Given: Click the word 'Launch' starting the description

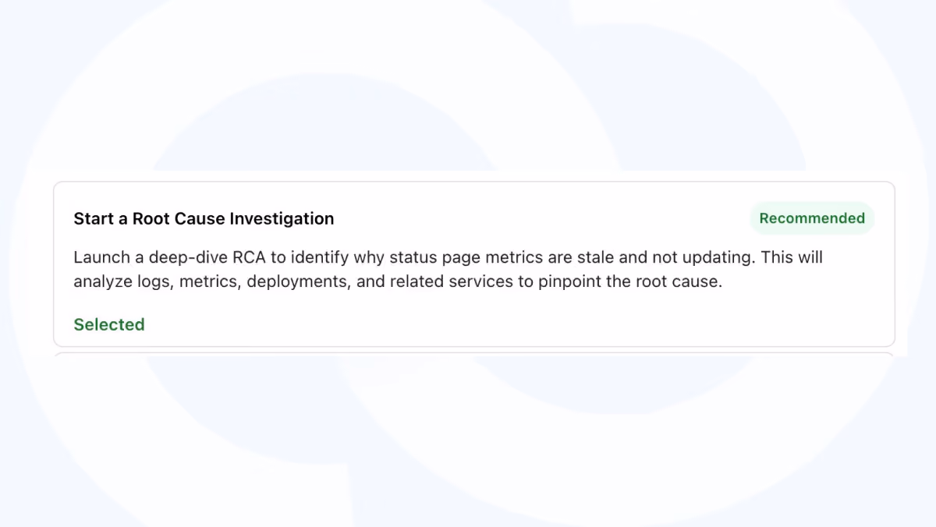Looking at the screenshot, I should coord(101,257).
